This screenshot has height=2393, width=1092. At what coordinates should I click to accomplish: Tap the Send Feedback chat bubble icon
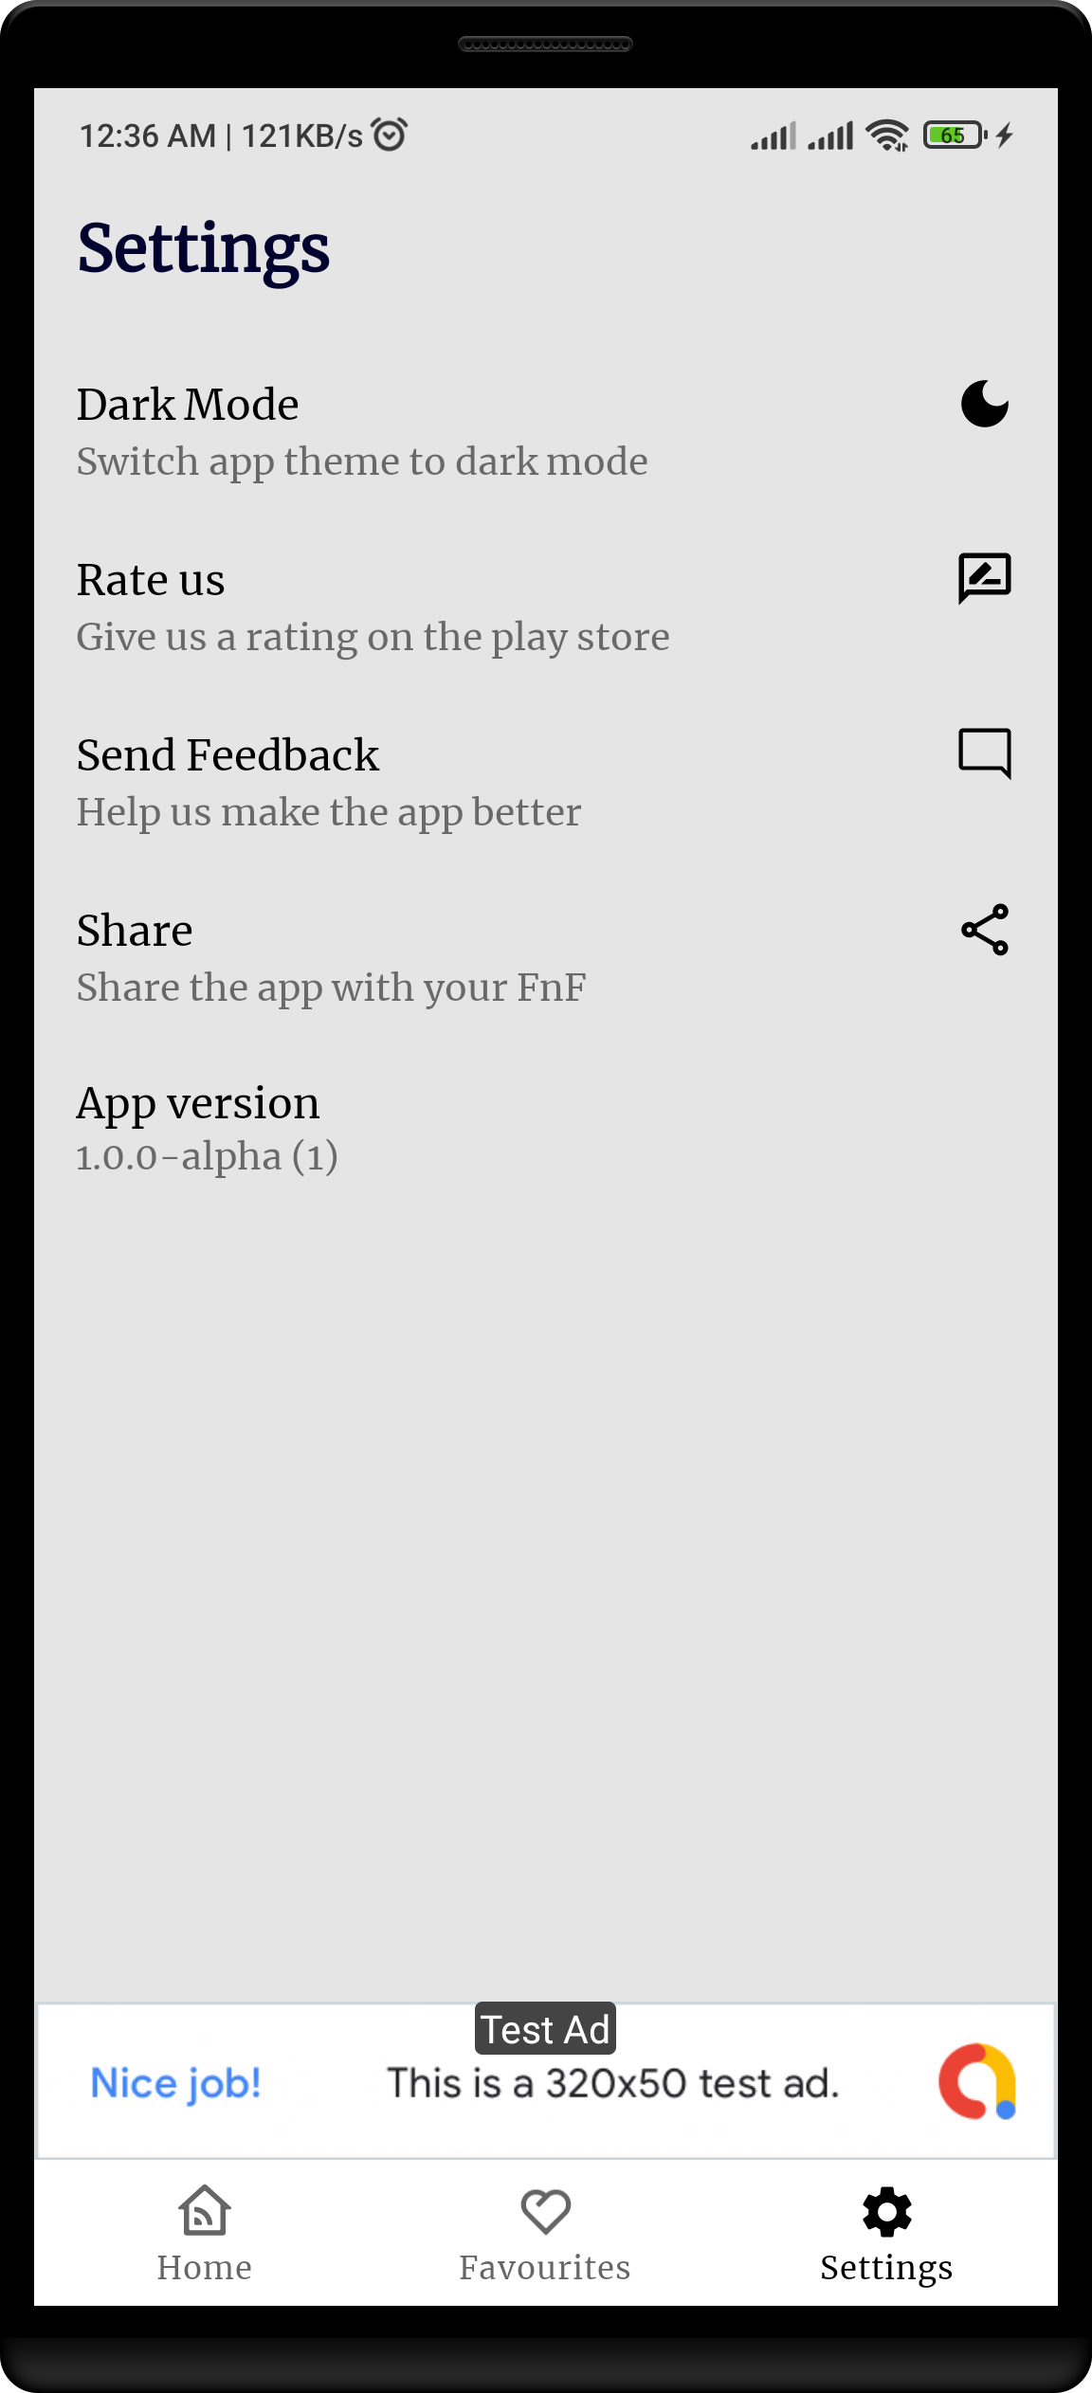click(985, 753)
